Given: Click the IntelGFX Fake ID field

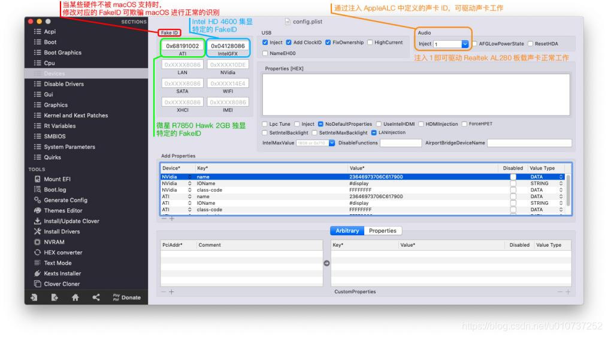Looking at the screenshot, I should point(228,45).
